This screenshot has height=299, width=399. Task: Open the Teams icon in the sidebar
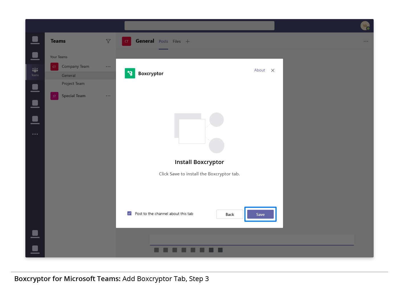click(x=35, y=72)
